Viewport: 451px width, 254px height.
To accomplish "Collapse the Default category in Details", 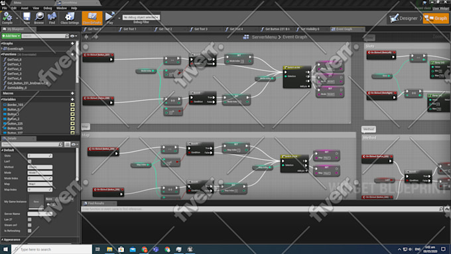I will tap(2, 150).
